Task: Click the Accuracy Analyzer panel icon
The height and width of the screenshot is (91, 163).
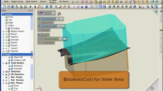Action: point(161,30)
